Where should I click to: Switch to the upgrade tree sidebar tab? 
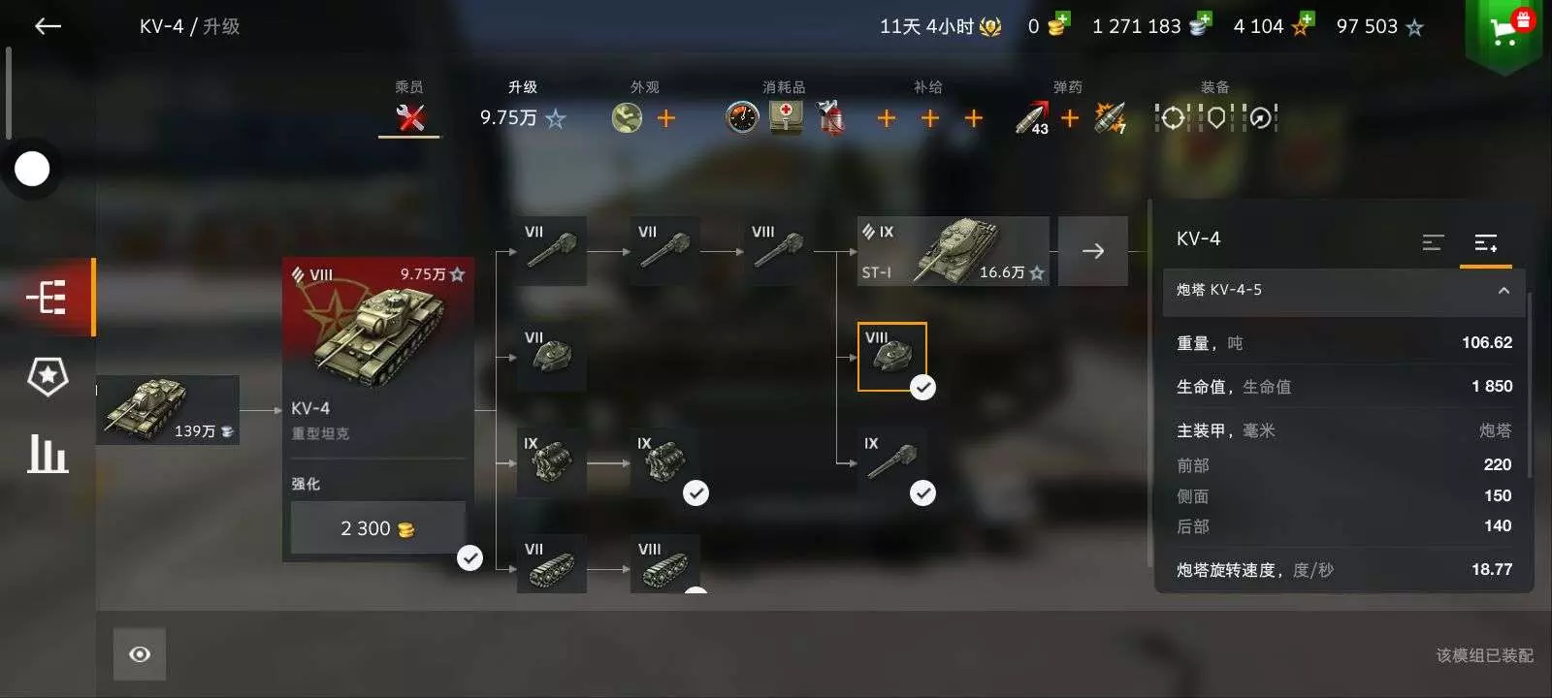point(48,297)
